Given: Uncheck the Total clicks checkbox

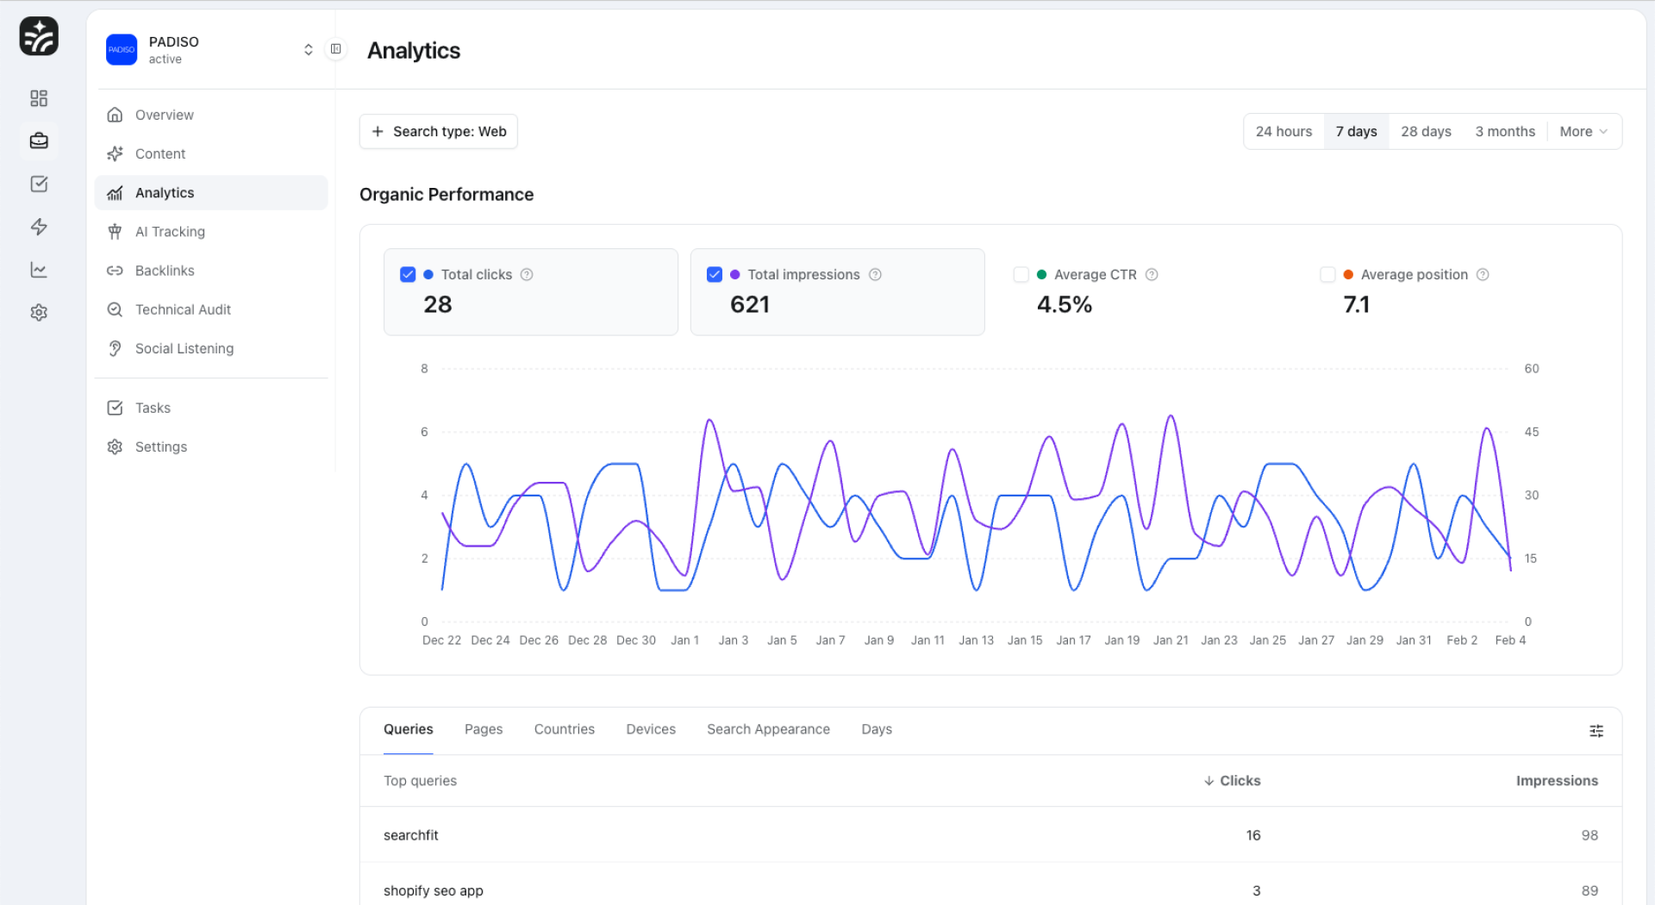Looking at the screenshot, I should click(408, 275).
